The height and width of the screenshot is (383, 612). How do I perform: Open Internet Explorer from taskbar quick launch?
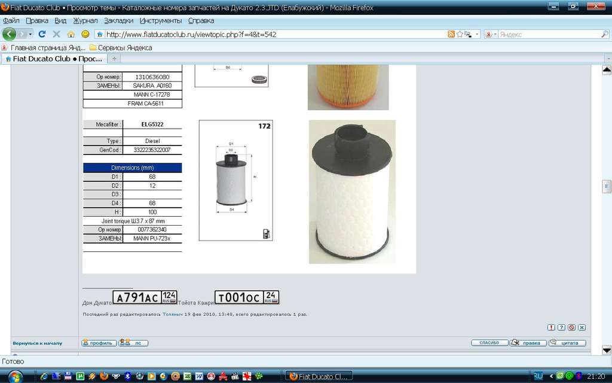(44, 376)
